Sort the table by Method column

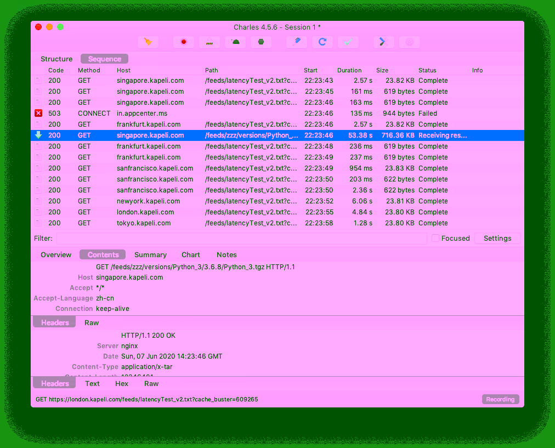pos(89,70)
